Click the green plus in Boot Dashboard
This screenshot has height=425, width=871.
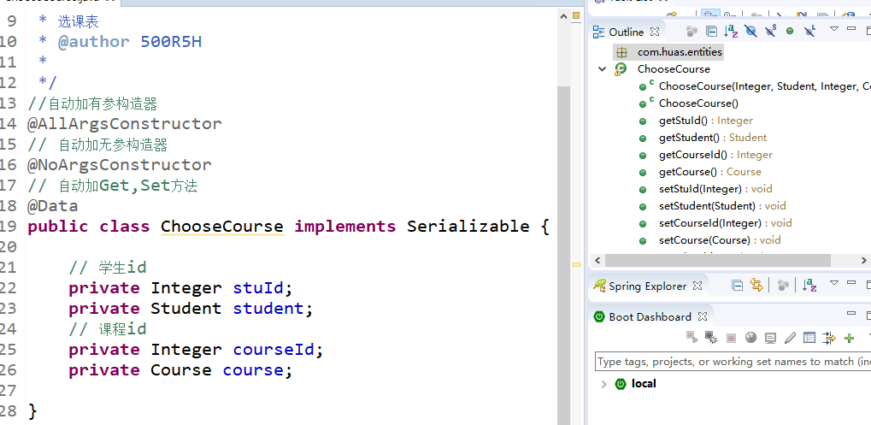pyautogui.click(x=849, y=338)
